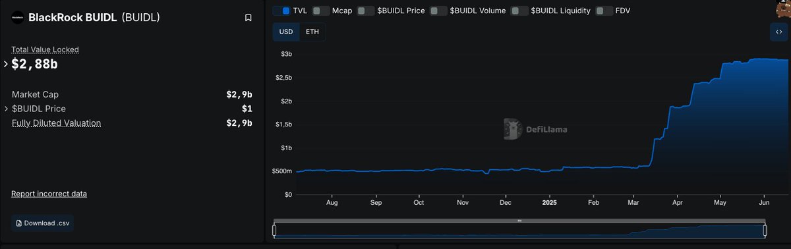Switch chart denomination to ETH

(x=312, y=32)
